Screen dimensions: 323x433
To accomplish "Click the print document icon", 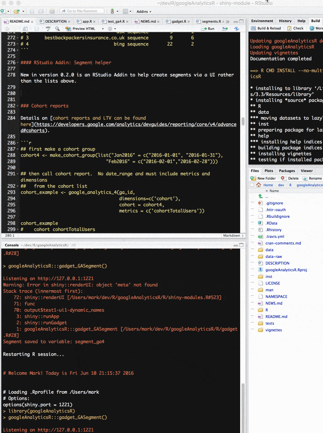I will [x=52, y=12].
